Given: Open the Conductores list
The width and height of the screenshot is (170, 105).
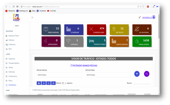Looking at the screenshot, I should point(13,76).
